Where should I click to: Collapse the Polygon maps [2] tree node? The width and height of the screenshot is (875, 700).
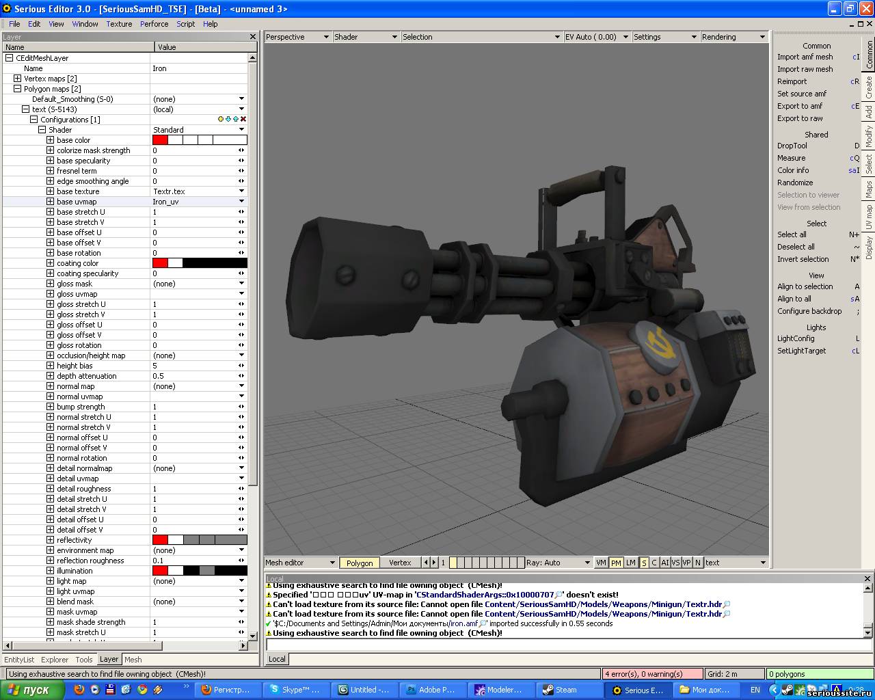(x=17, y=89)
